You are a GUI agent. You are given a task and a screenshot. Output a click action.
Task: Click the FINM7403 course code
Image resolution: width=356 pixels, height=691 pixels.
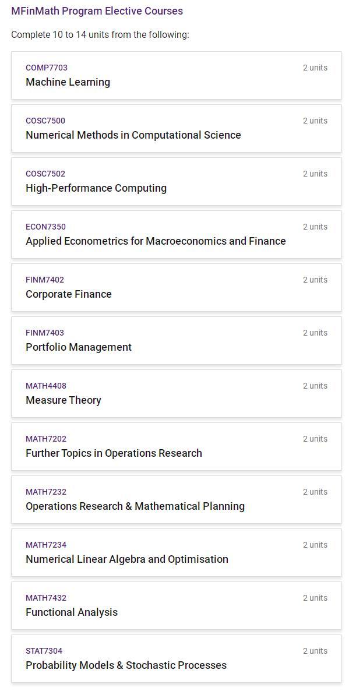45,333
